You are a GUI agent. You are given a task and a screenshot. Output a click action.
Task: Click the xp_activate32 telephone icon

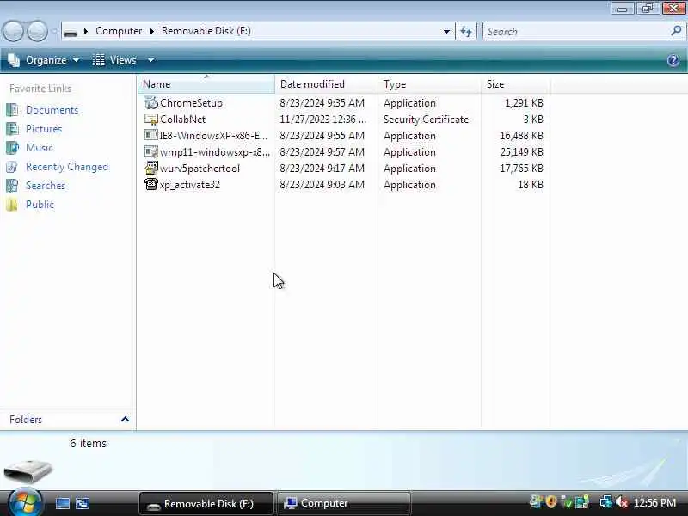click(x=151, y=184)
